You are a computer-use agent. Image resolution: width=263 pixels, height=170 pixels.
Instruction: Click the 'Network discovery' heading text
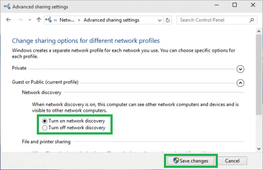42,92
